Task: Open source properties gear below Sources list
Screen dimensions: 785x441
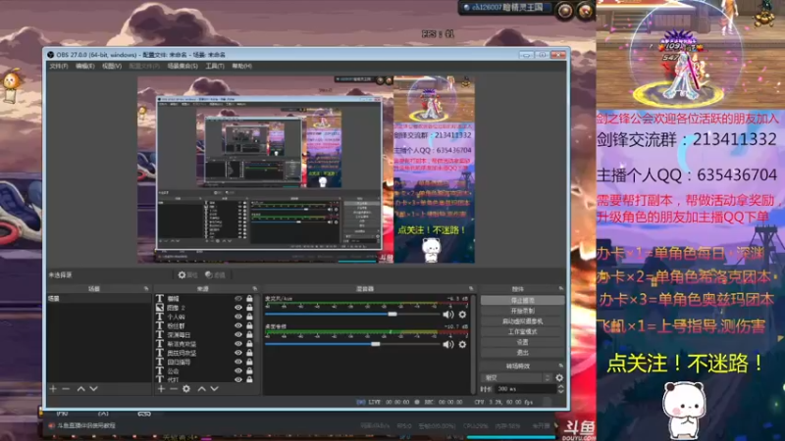Action: coord(186,388)
